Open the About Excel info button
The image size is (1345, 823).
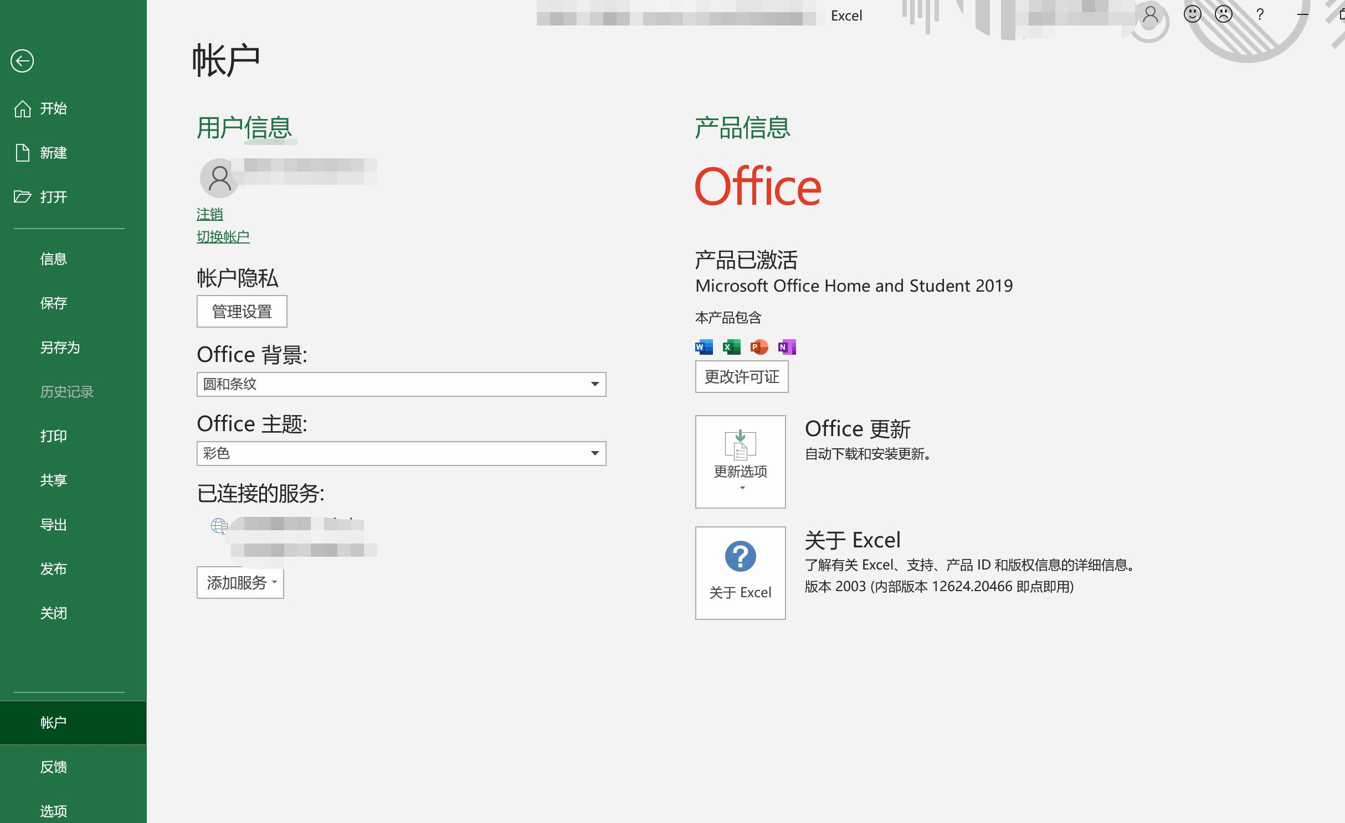pyautogui.click(x=740, y=572)
